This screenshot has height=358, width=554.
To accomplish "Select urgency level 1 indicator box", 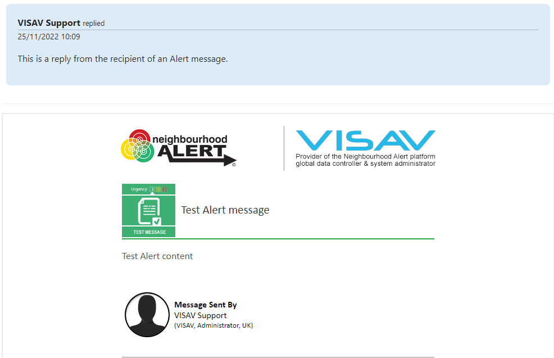I will tap(165, 189).
